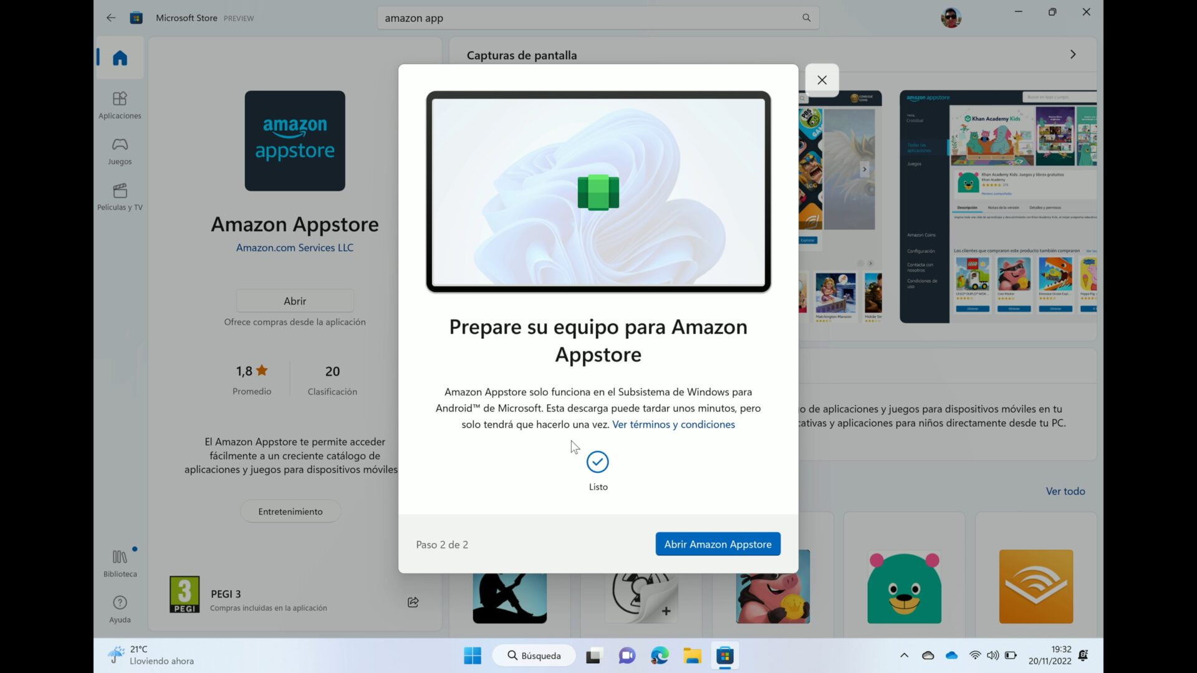Expand the Capturas de pantalla section

point(1072,54)
